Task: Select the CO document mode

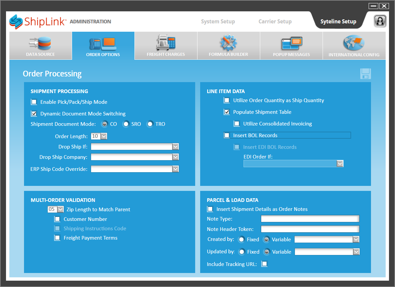Action: (x=104, y=124)
